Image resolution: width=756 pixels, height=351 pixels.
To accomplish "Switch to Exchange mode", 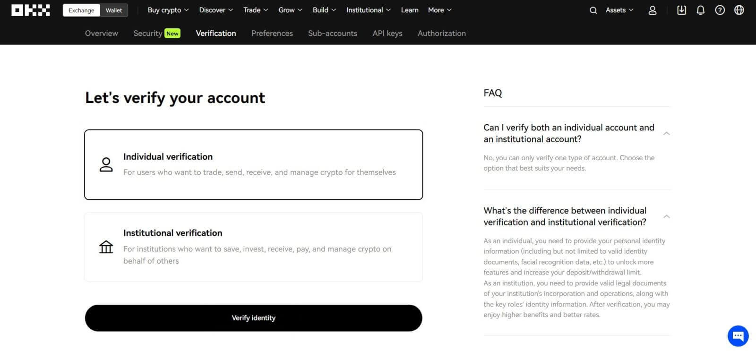I will pyautogui.click(x=81, y=9).
